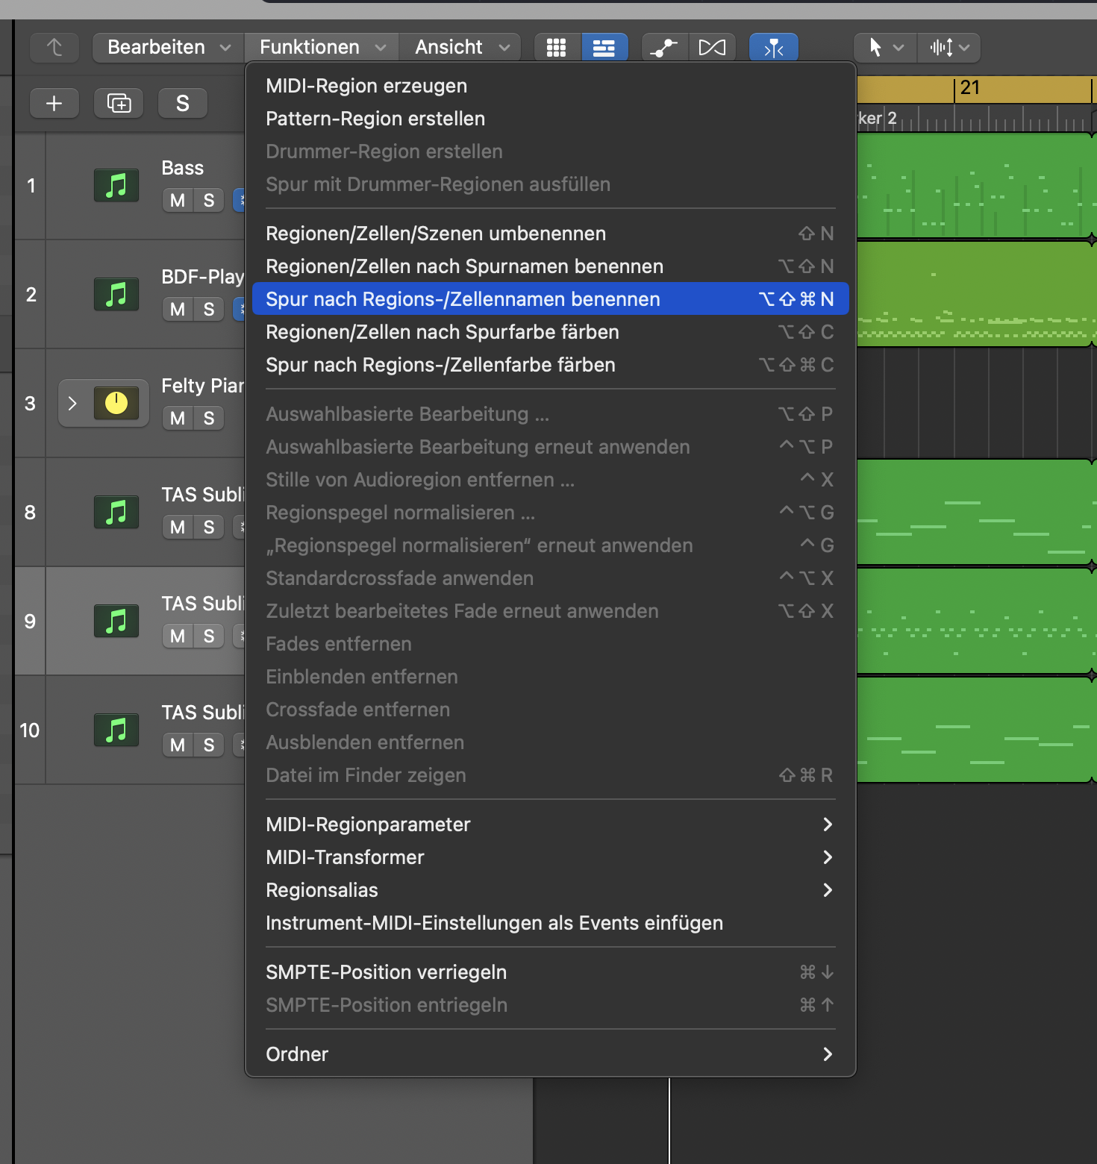Image resolution: width=1097 pixels, height=1164 pixels.
Task: Open the Bearbeiten menu
Action: click(168, 48)
